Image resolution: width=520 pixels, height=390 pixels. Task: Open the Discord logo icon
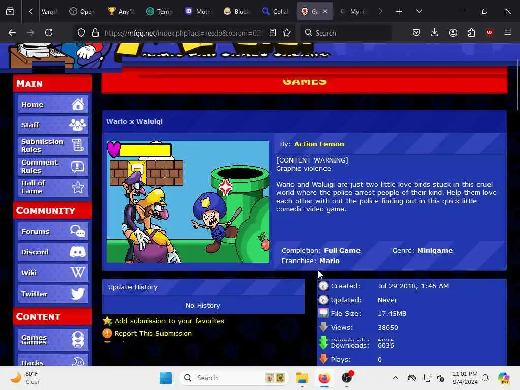point(78,252)
